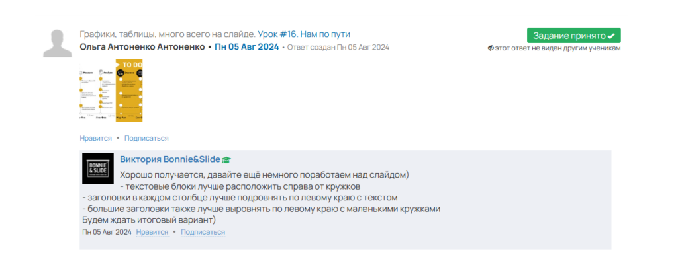Image resolution: width=678 pixels, height=261 pixels.
Task: Click Ольга Антоненко's gray avatar icon
Action: coord(58,43)
